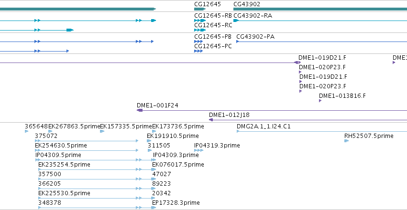Click the 375072 EST label
Image resolution: width=407 pixels, height=210 pixels.
click(x=46, y=136)
